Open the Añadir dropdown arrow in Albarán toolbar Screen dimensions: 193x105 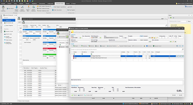tap(79, 46)
